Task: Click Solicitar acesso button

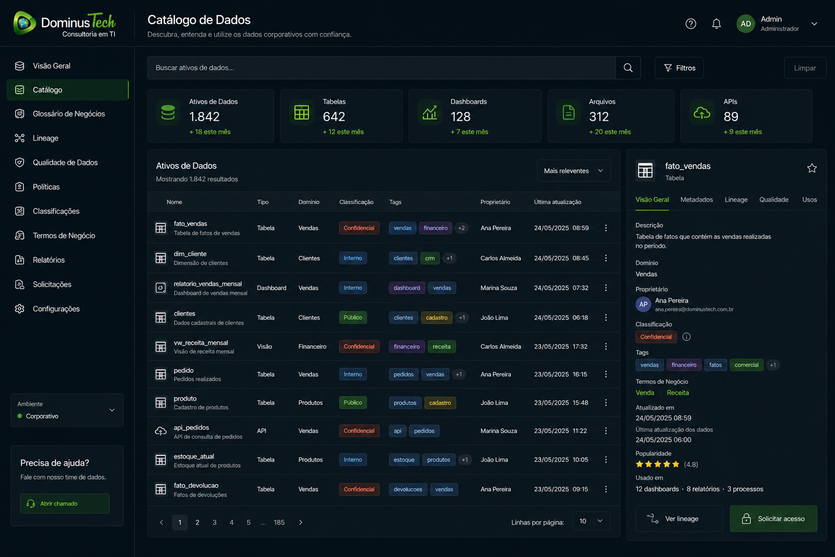Action: (774, 519)
